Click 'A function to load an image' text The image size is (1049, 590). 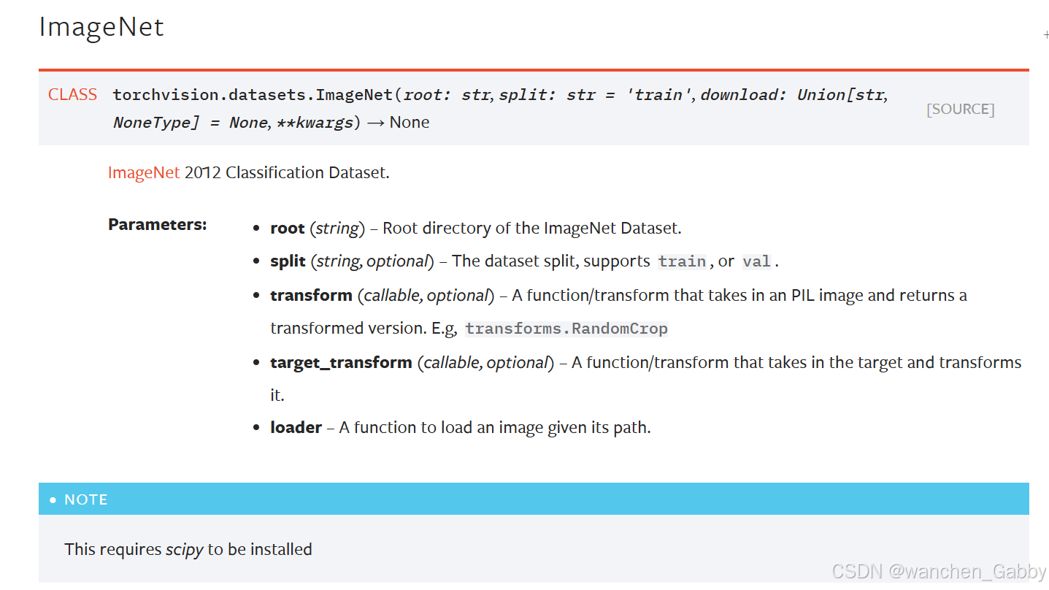[437, 427]
